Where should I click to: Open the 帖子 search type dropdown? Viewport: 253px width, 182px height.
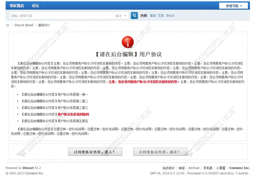pyautogui.click(x=121, y=16)
